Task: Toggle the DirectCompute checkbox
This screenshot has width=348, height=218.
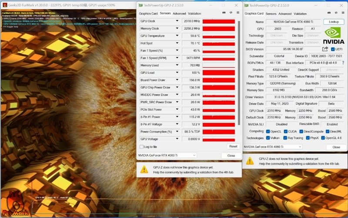Action: (301, 131)
